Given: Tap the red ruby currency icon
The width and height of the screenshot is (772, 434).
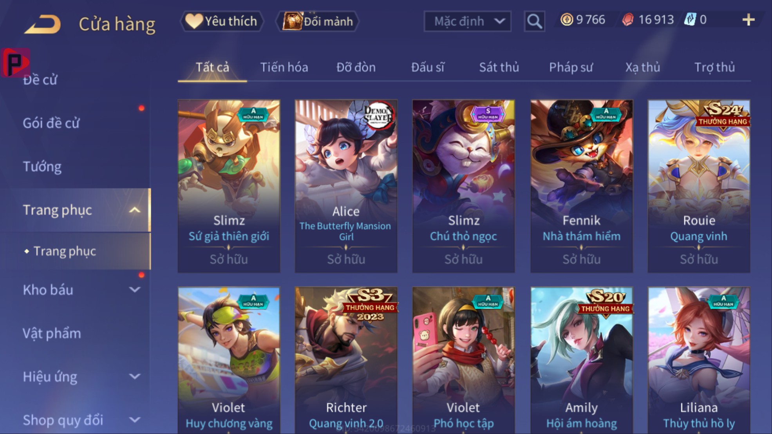Looking at the screenshot, I should coord(627,20).
